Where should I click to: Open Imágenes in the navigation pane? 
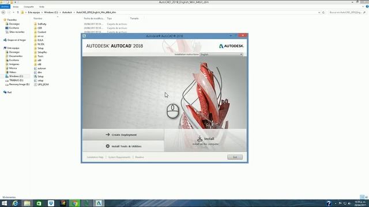pos(14,64)
